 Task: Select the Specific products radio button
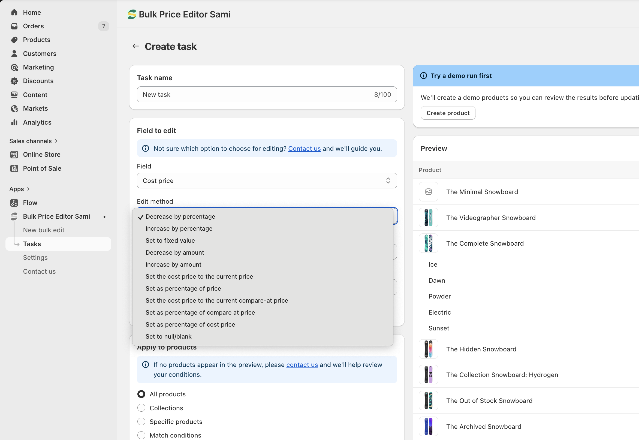pos(141,421)
